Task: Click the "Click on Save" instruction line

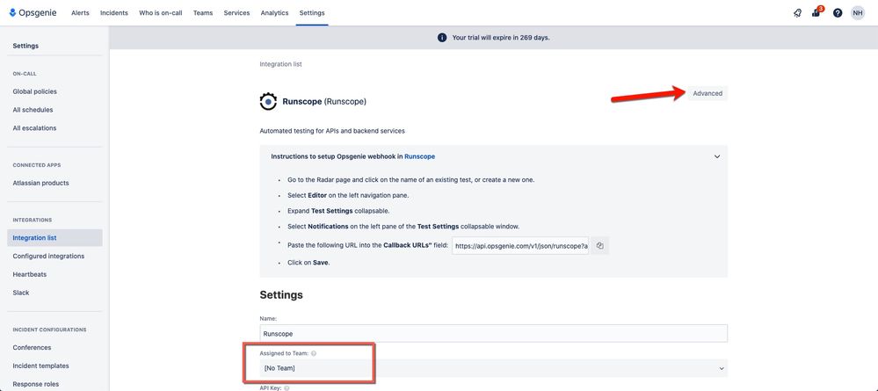Action: pyautogui.click(x=308, y=262)
